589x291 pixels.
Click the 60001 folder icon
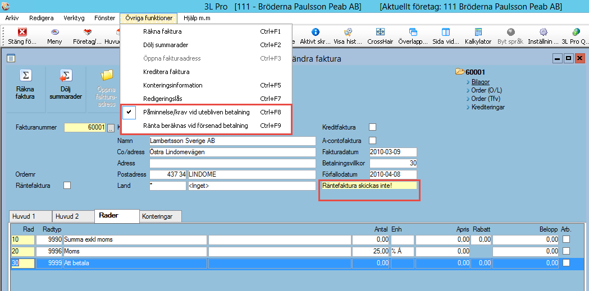tap(460, 72)
